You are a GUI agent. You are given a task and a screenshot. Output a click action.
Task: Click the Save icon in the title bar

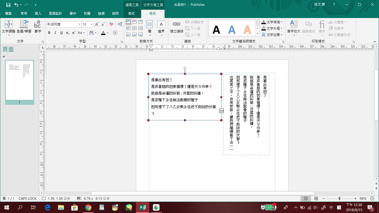pos(8,5)
